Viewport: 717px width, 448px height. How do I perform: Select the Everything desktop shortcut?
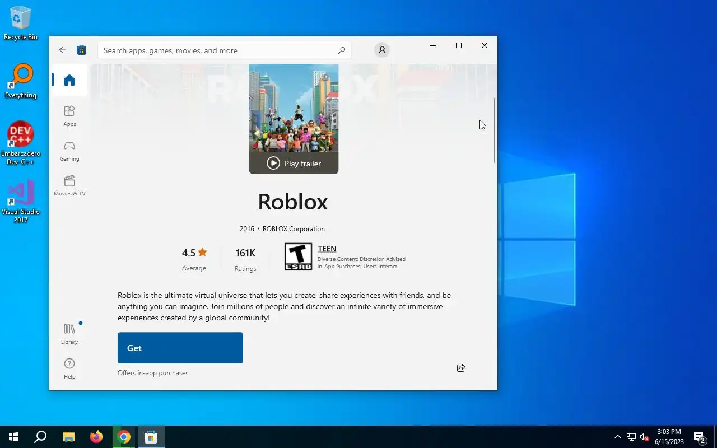pyautogui.click(x=21, y=82)
